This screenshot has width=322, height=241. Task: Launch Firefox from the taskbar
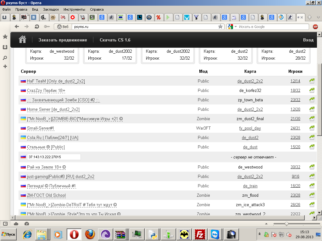pyautogui.click(x=90, y=234)
